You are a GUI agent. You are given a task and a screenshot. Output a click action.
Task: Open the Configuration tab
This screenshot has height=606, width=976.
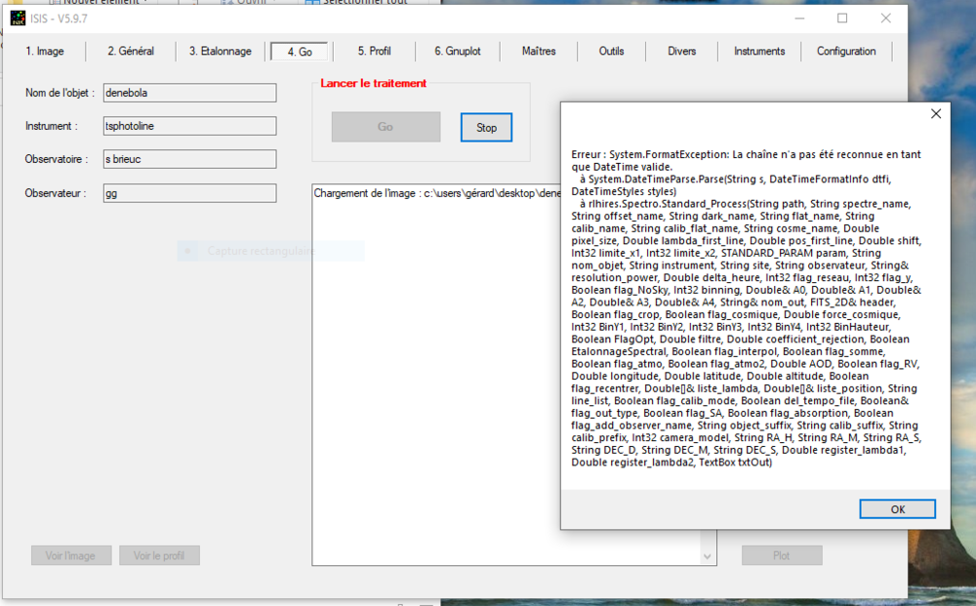tap(846, 51)
